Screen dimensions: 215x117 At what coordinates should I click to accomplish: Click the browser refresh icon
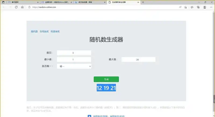[x=16, y=7]
